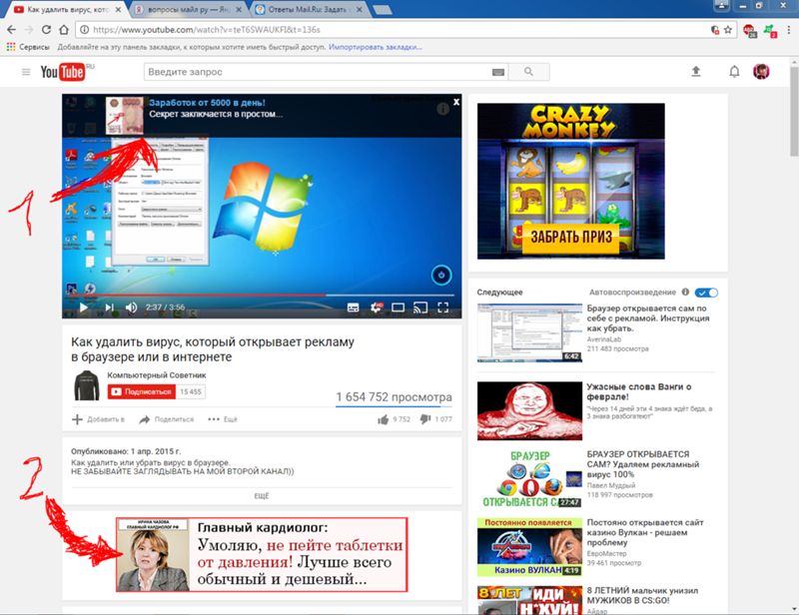The width and height of the screenshot is (799, 615).
Task: Toggle video subtitles
Action: pos(353,307)
